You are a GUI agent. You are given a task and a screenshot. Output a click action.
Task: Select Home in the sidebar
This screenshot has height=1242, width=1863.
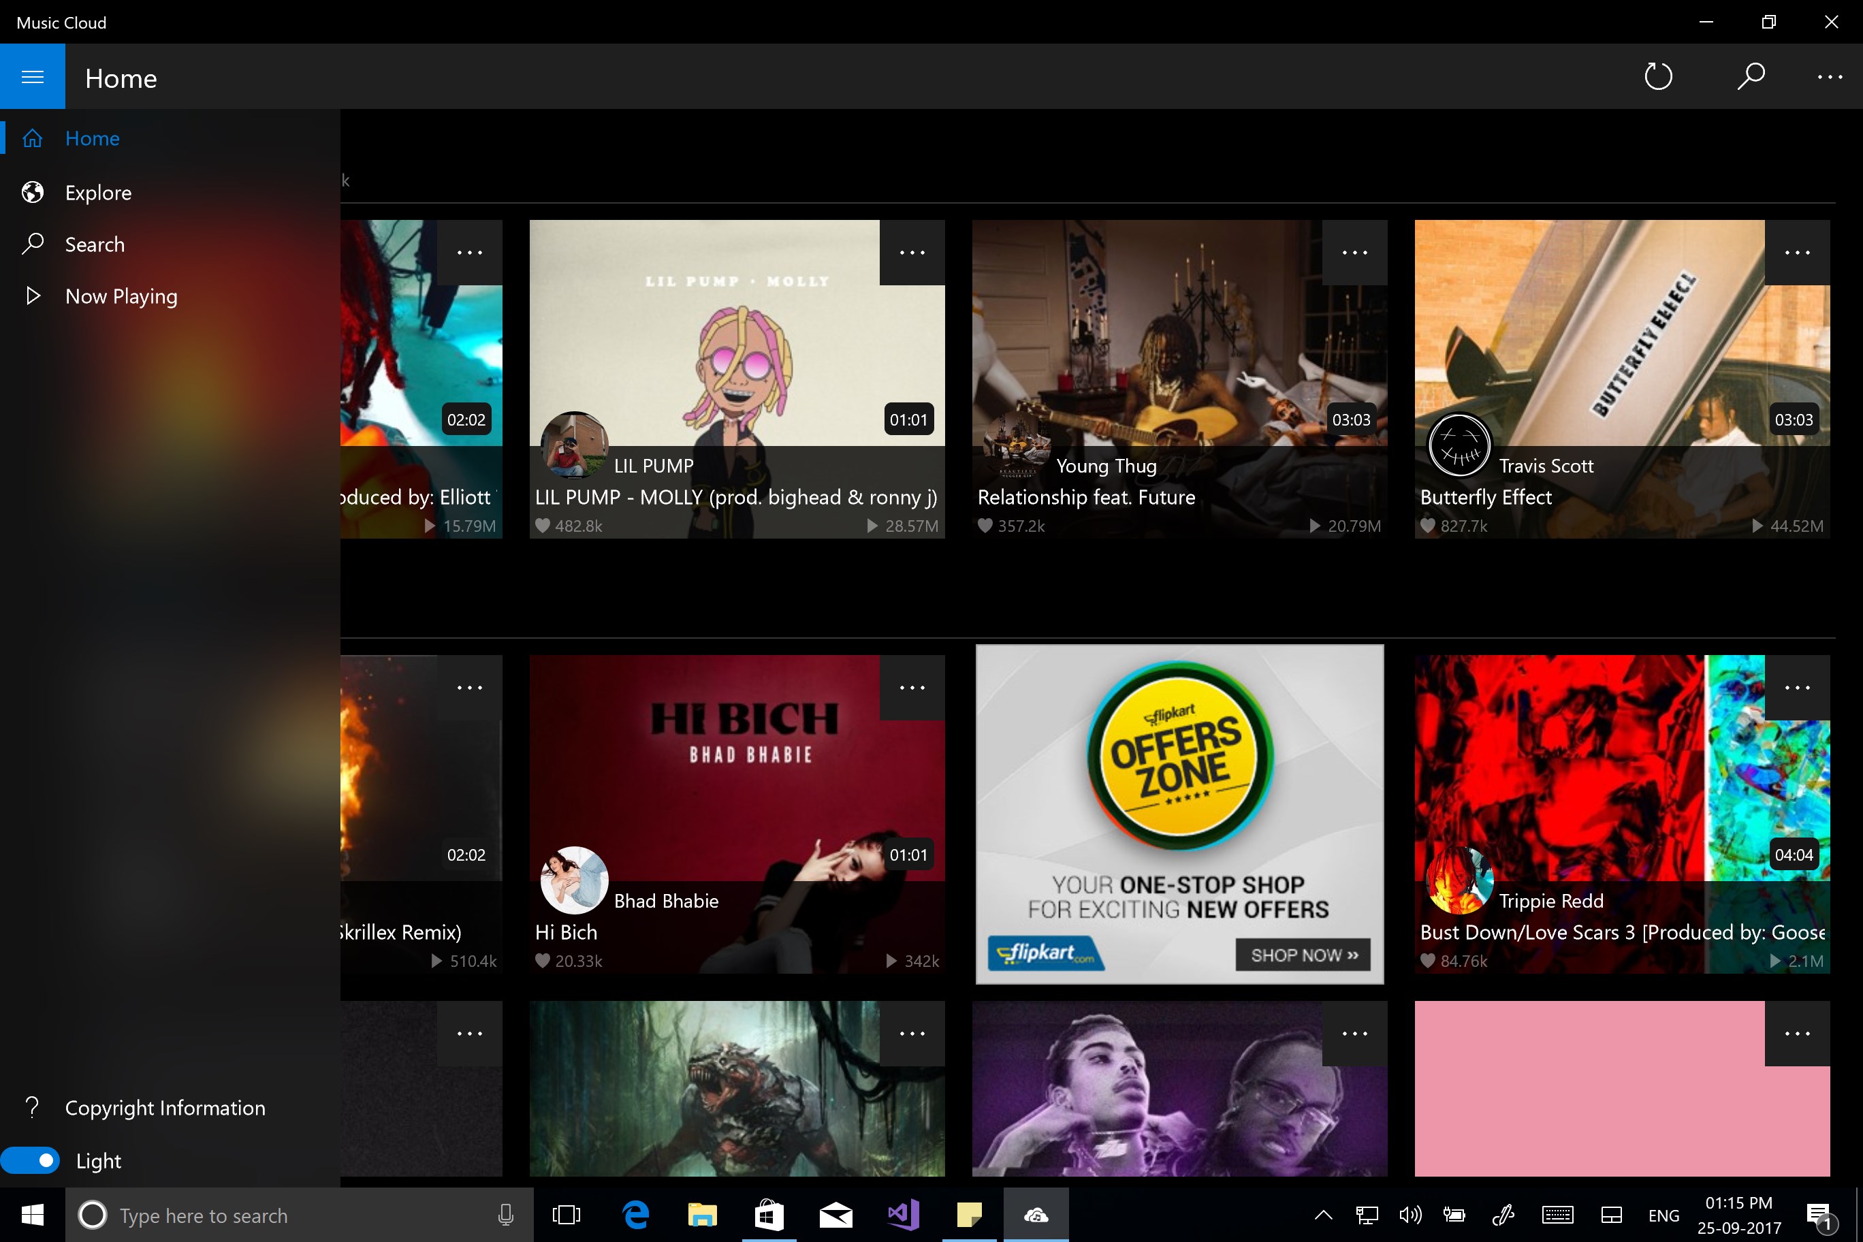pyautogui.click(x=92, y=139)
